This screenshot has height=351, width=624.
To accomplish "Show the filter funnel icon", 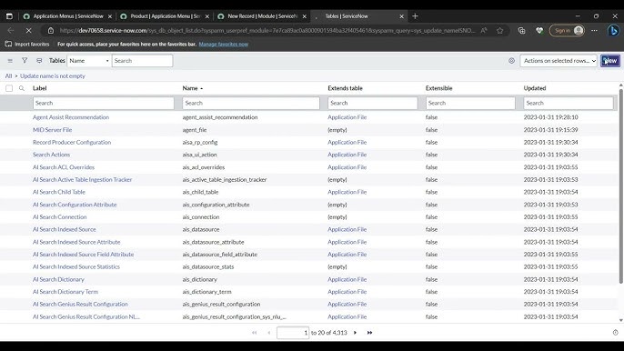I will (25, 61).
